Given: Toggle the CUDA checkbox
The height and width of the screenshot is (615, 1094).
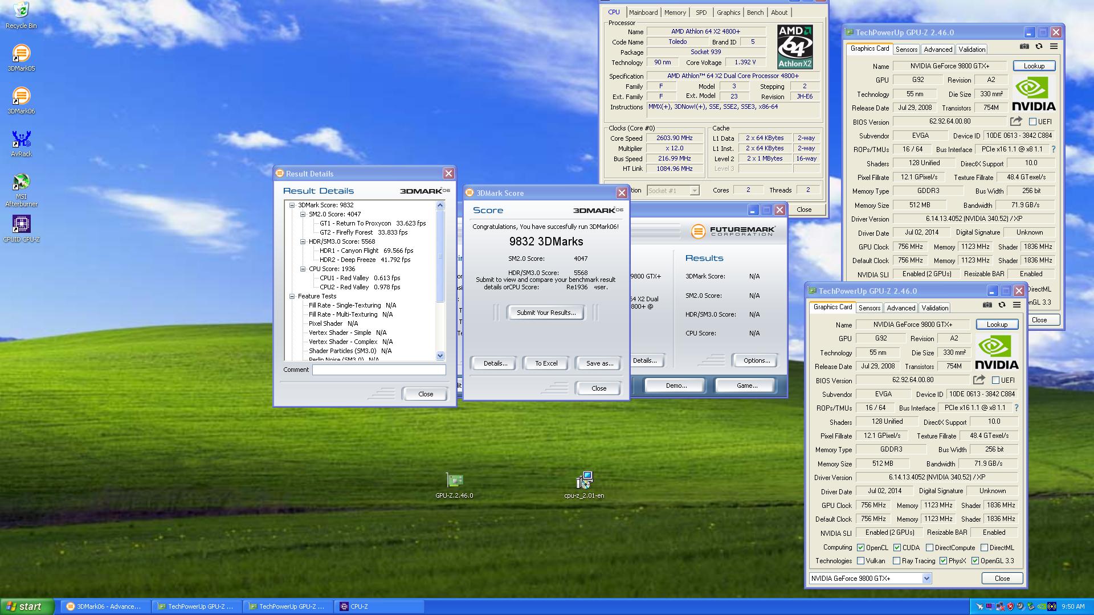Looking at the screenshot, I should pyautogui.click(x=897, y=548).
